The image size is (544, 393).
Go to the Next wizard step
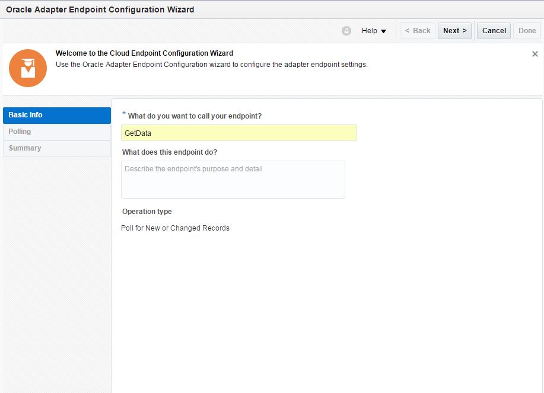click(454, 31)
